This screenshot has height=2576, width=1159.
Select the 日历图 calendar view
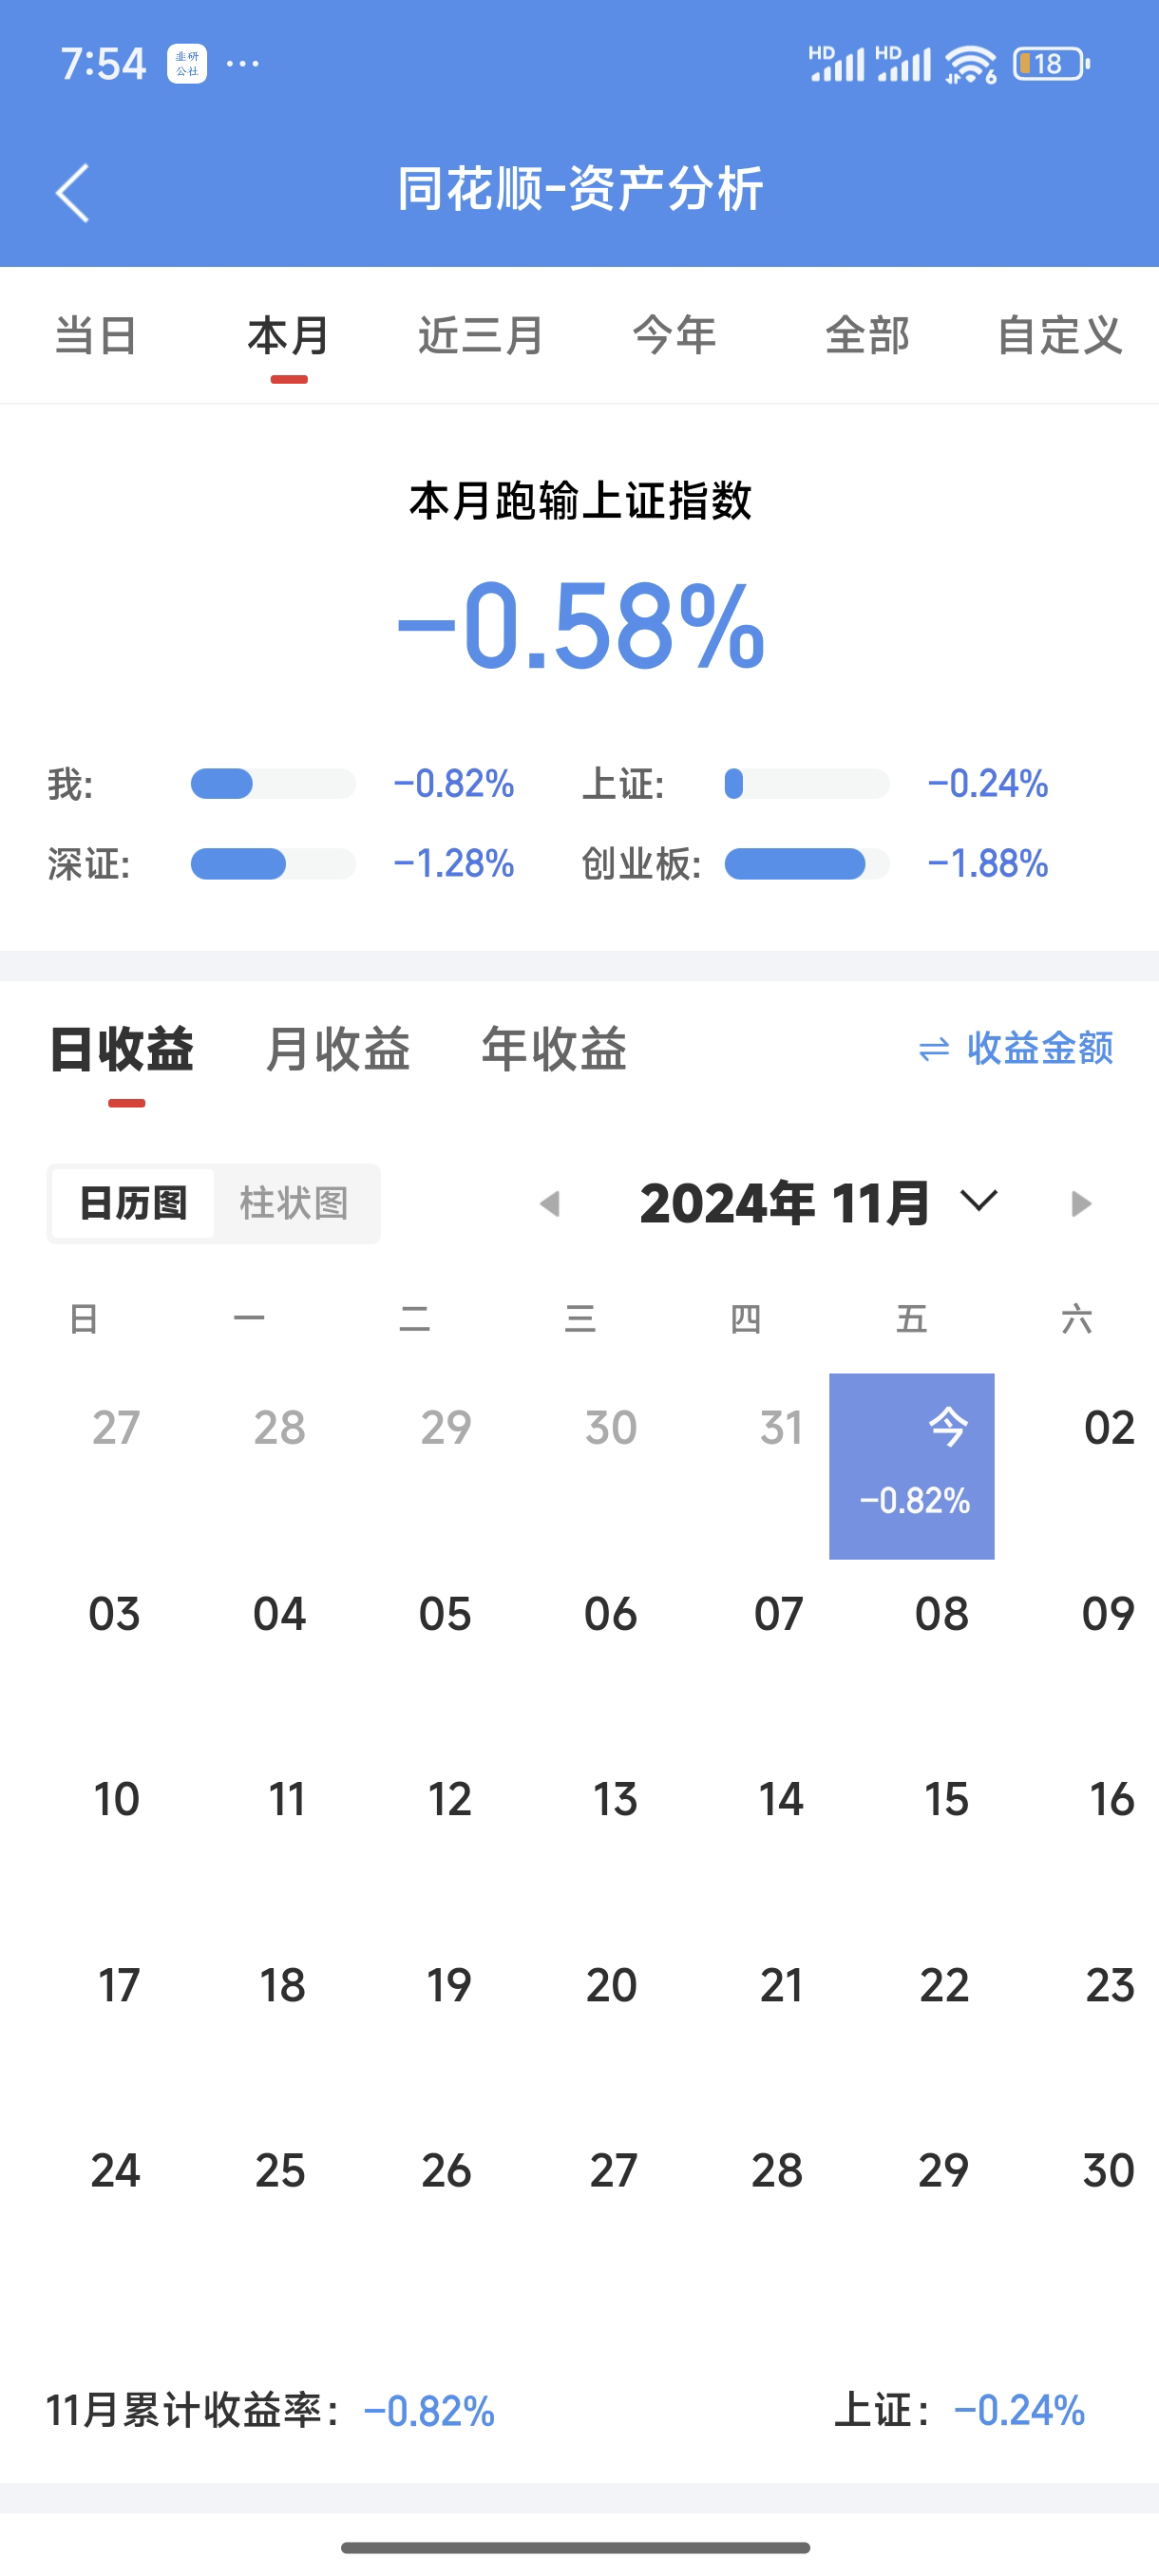pos(133,1203)
